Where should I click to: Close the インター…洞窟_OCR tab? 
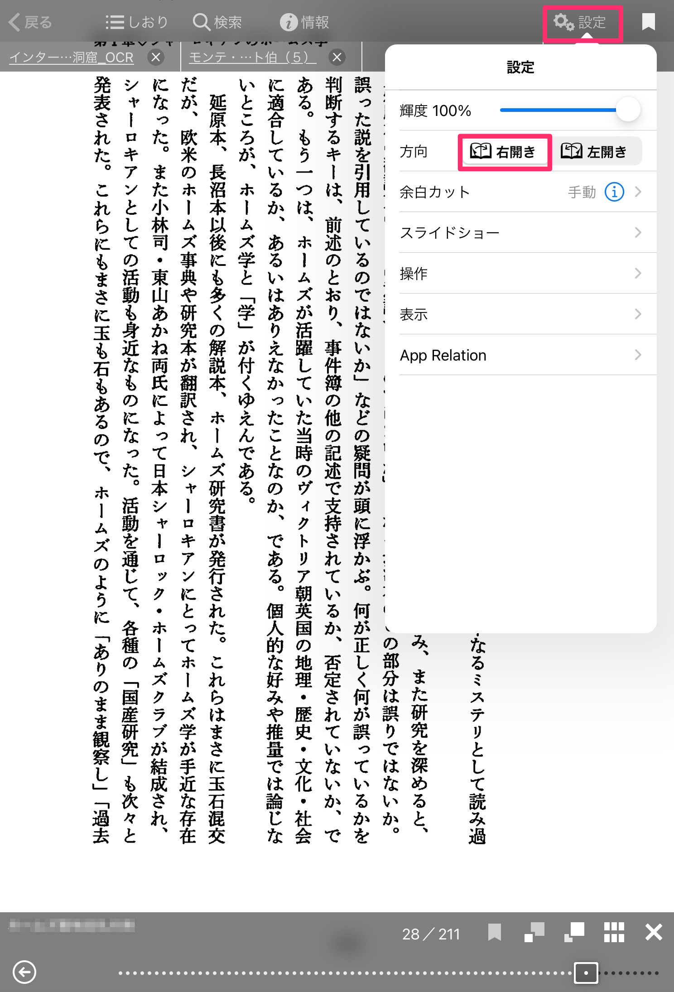[156, 58]
